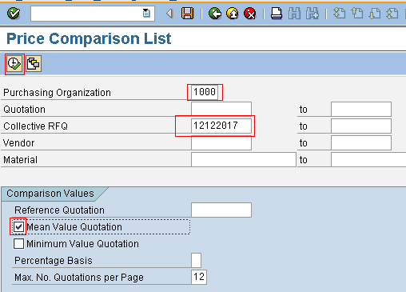Screen dimensions: 406x292
Task: Click the Quotation to field
Action: click(361, 109)
